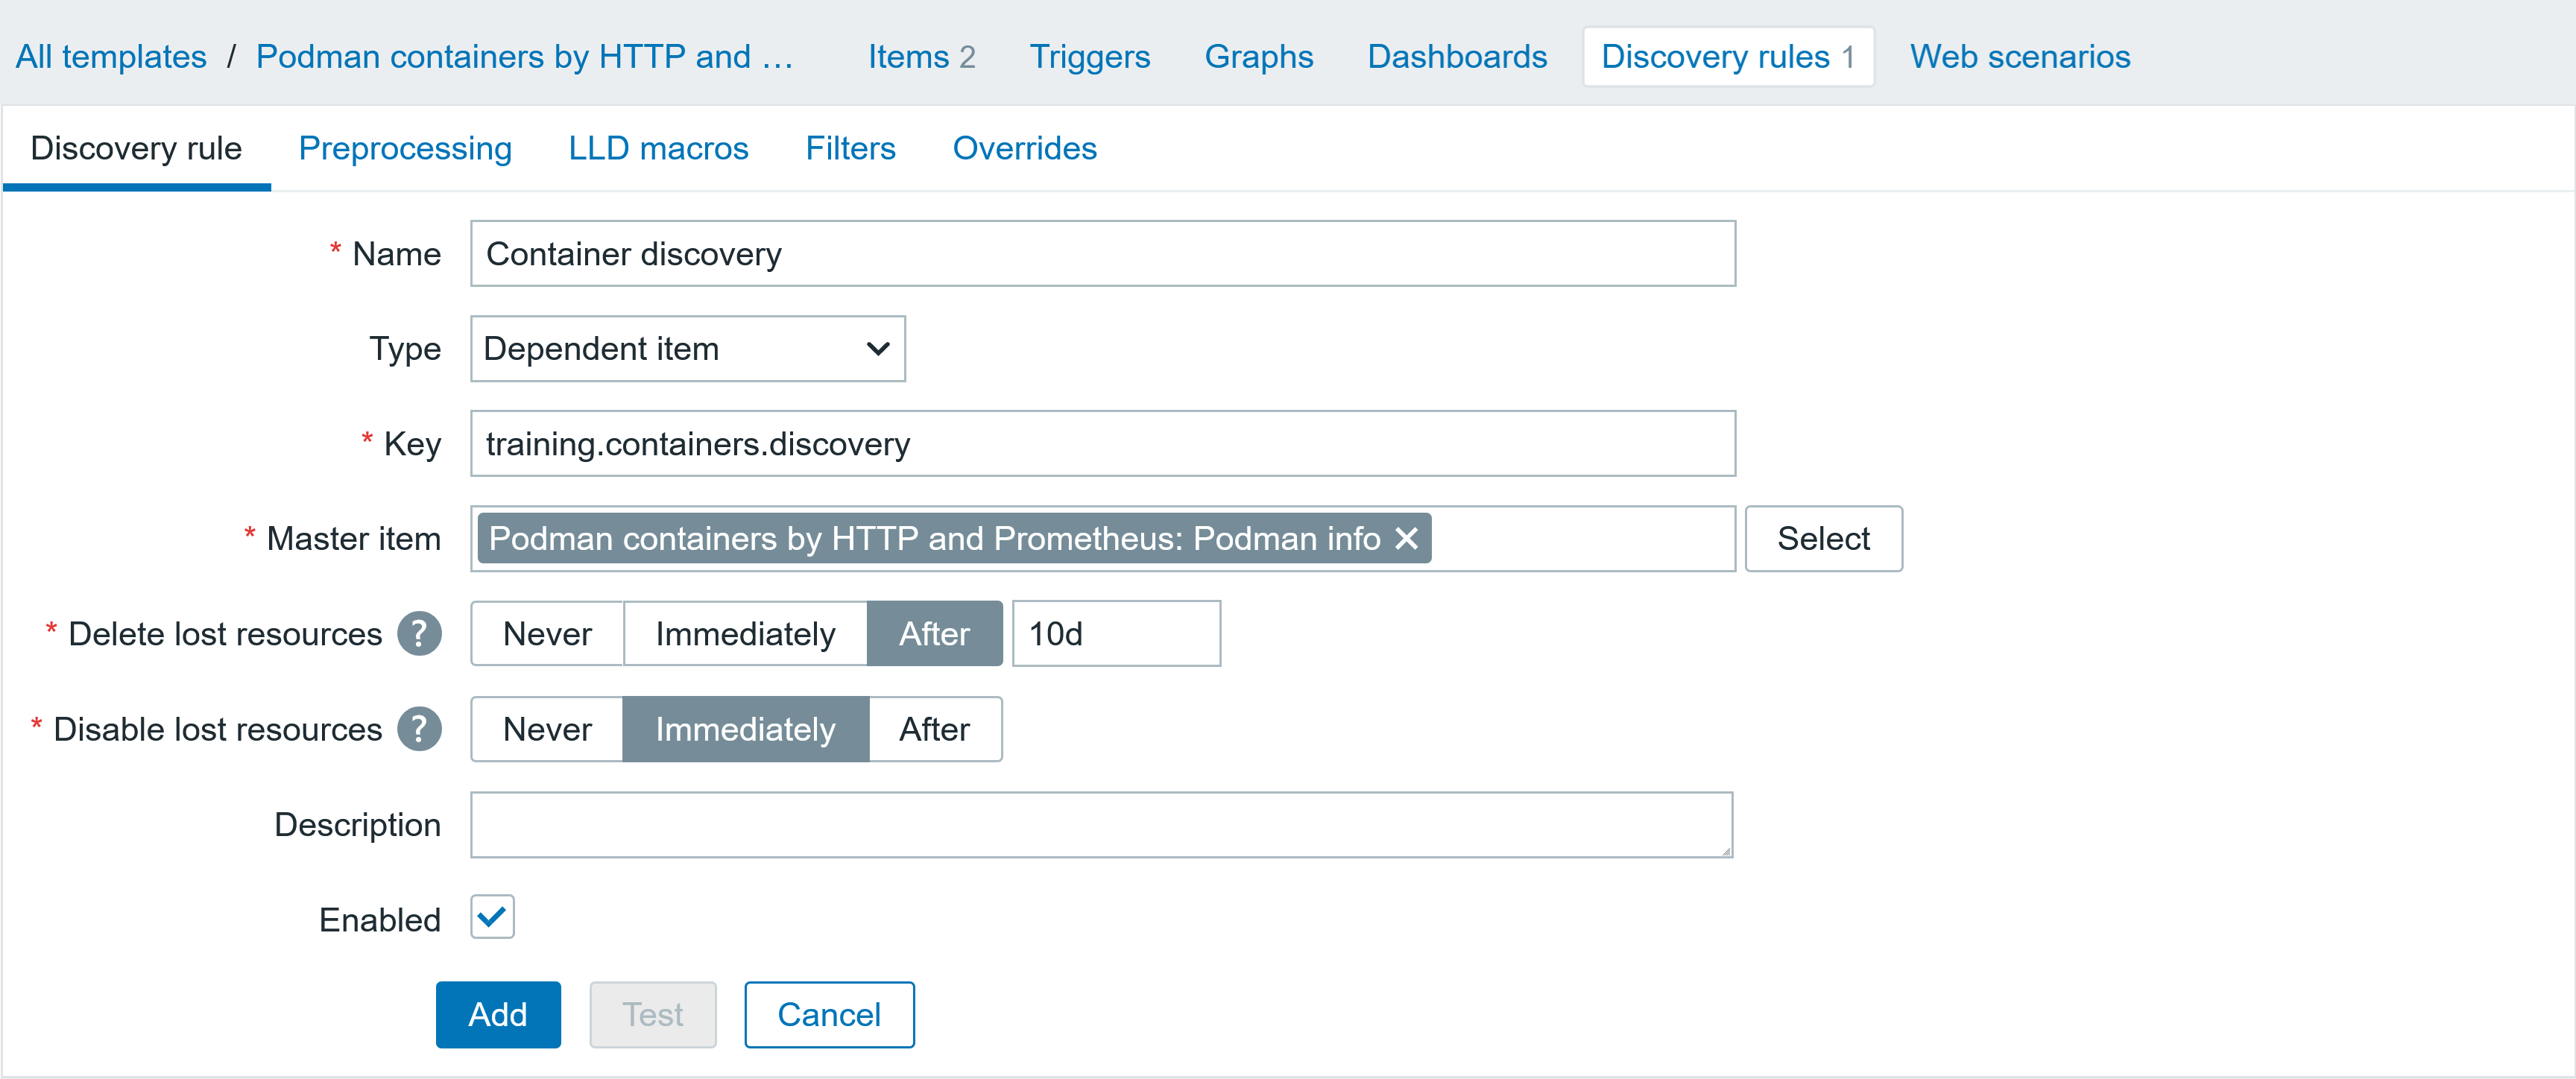Set Delete lost resources to After
Image resolution: width=2576 pixels, height=1079 pixels.
coord(934,634)
